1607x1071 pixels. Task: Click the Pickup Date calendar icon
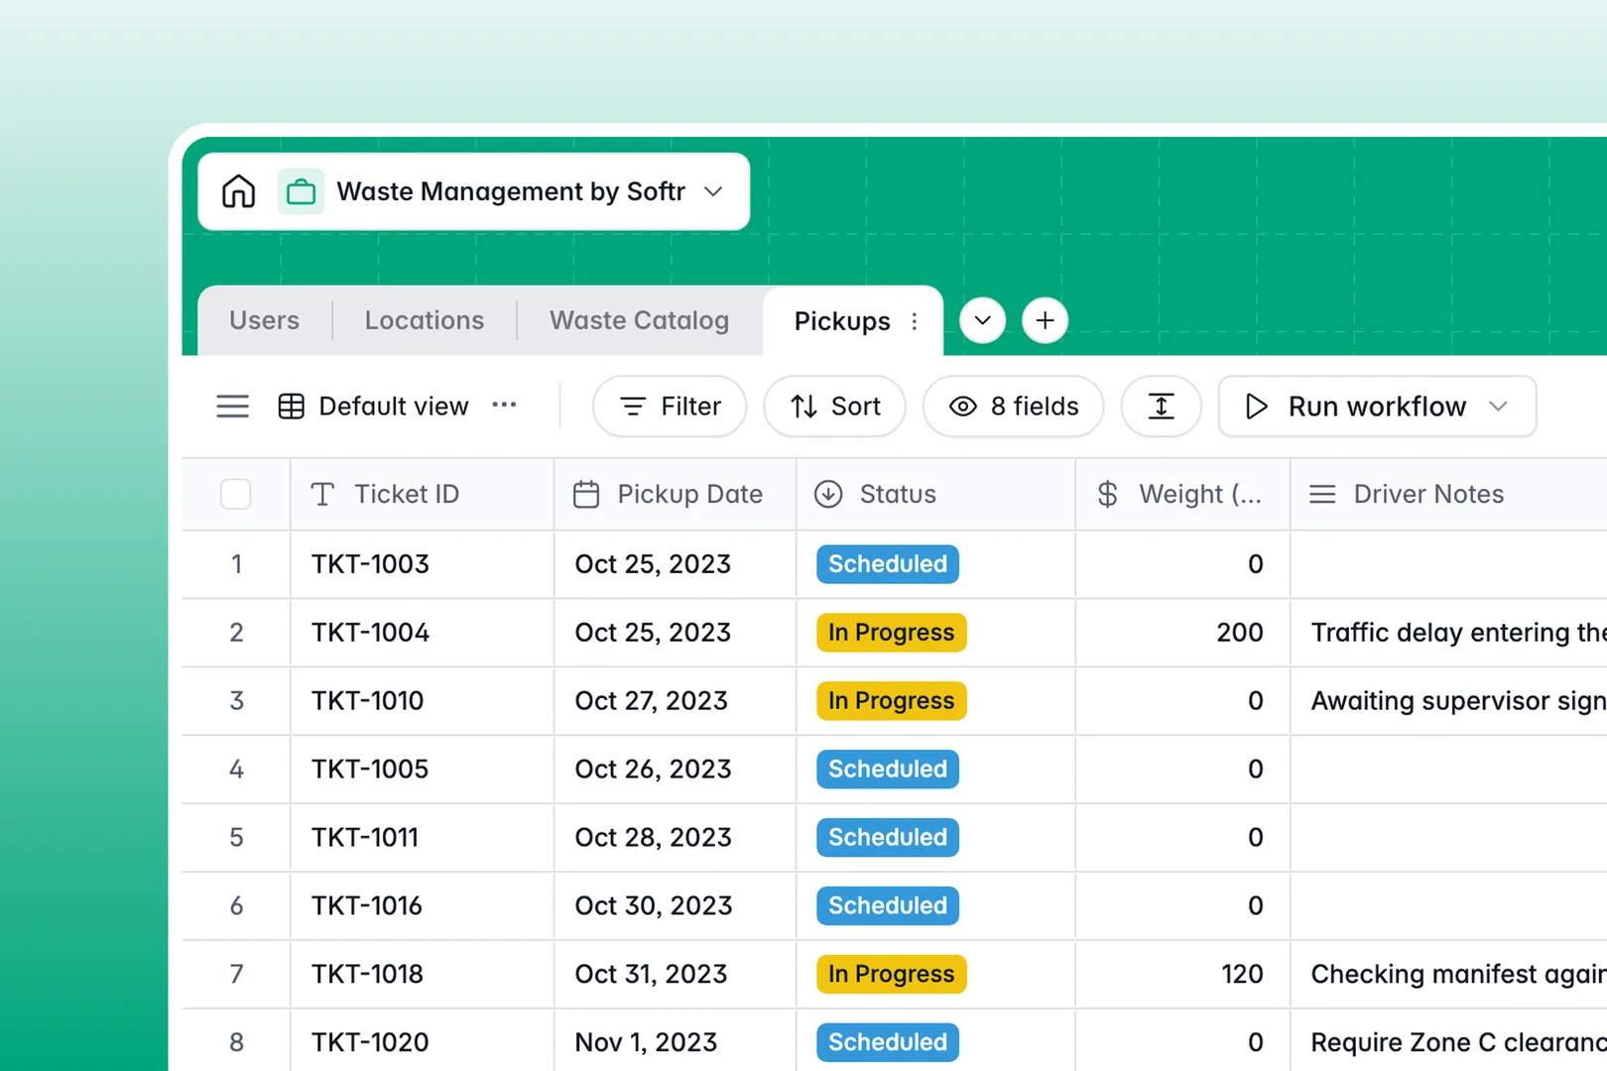(x=586, y=494)
